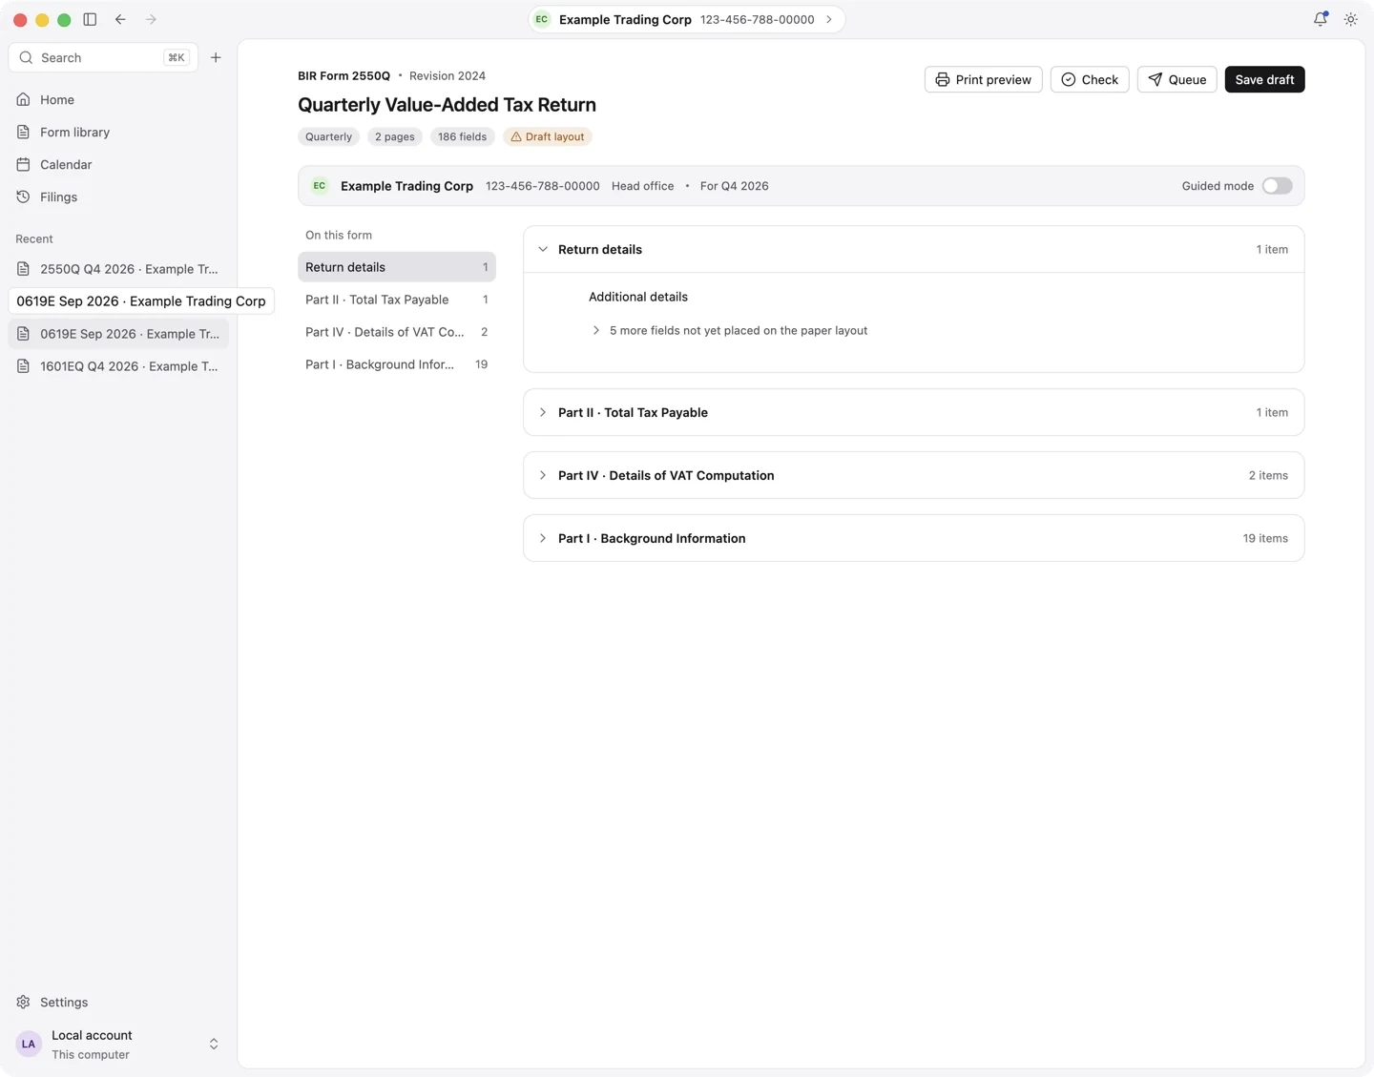This screenshot has height=1077, width=1374.
Task: Jump to Return details in form outline
Action: pos(397,267)
